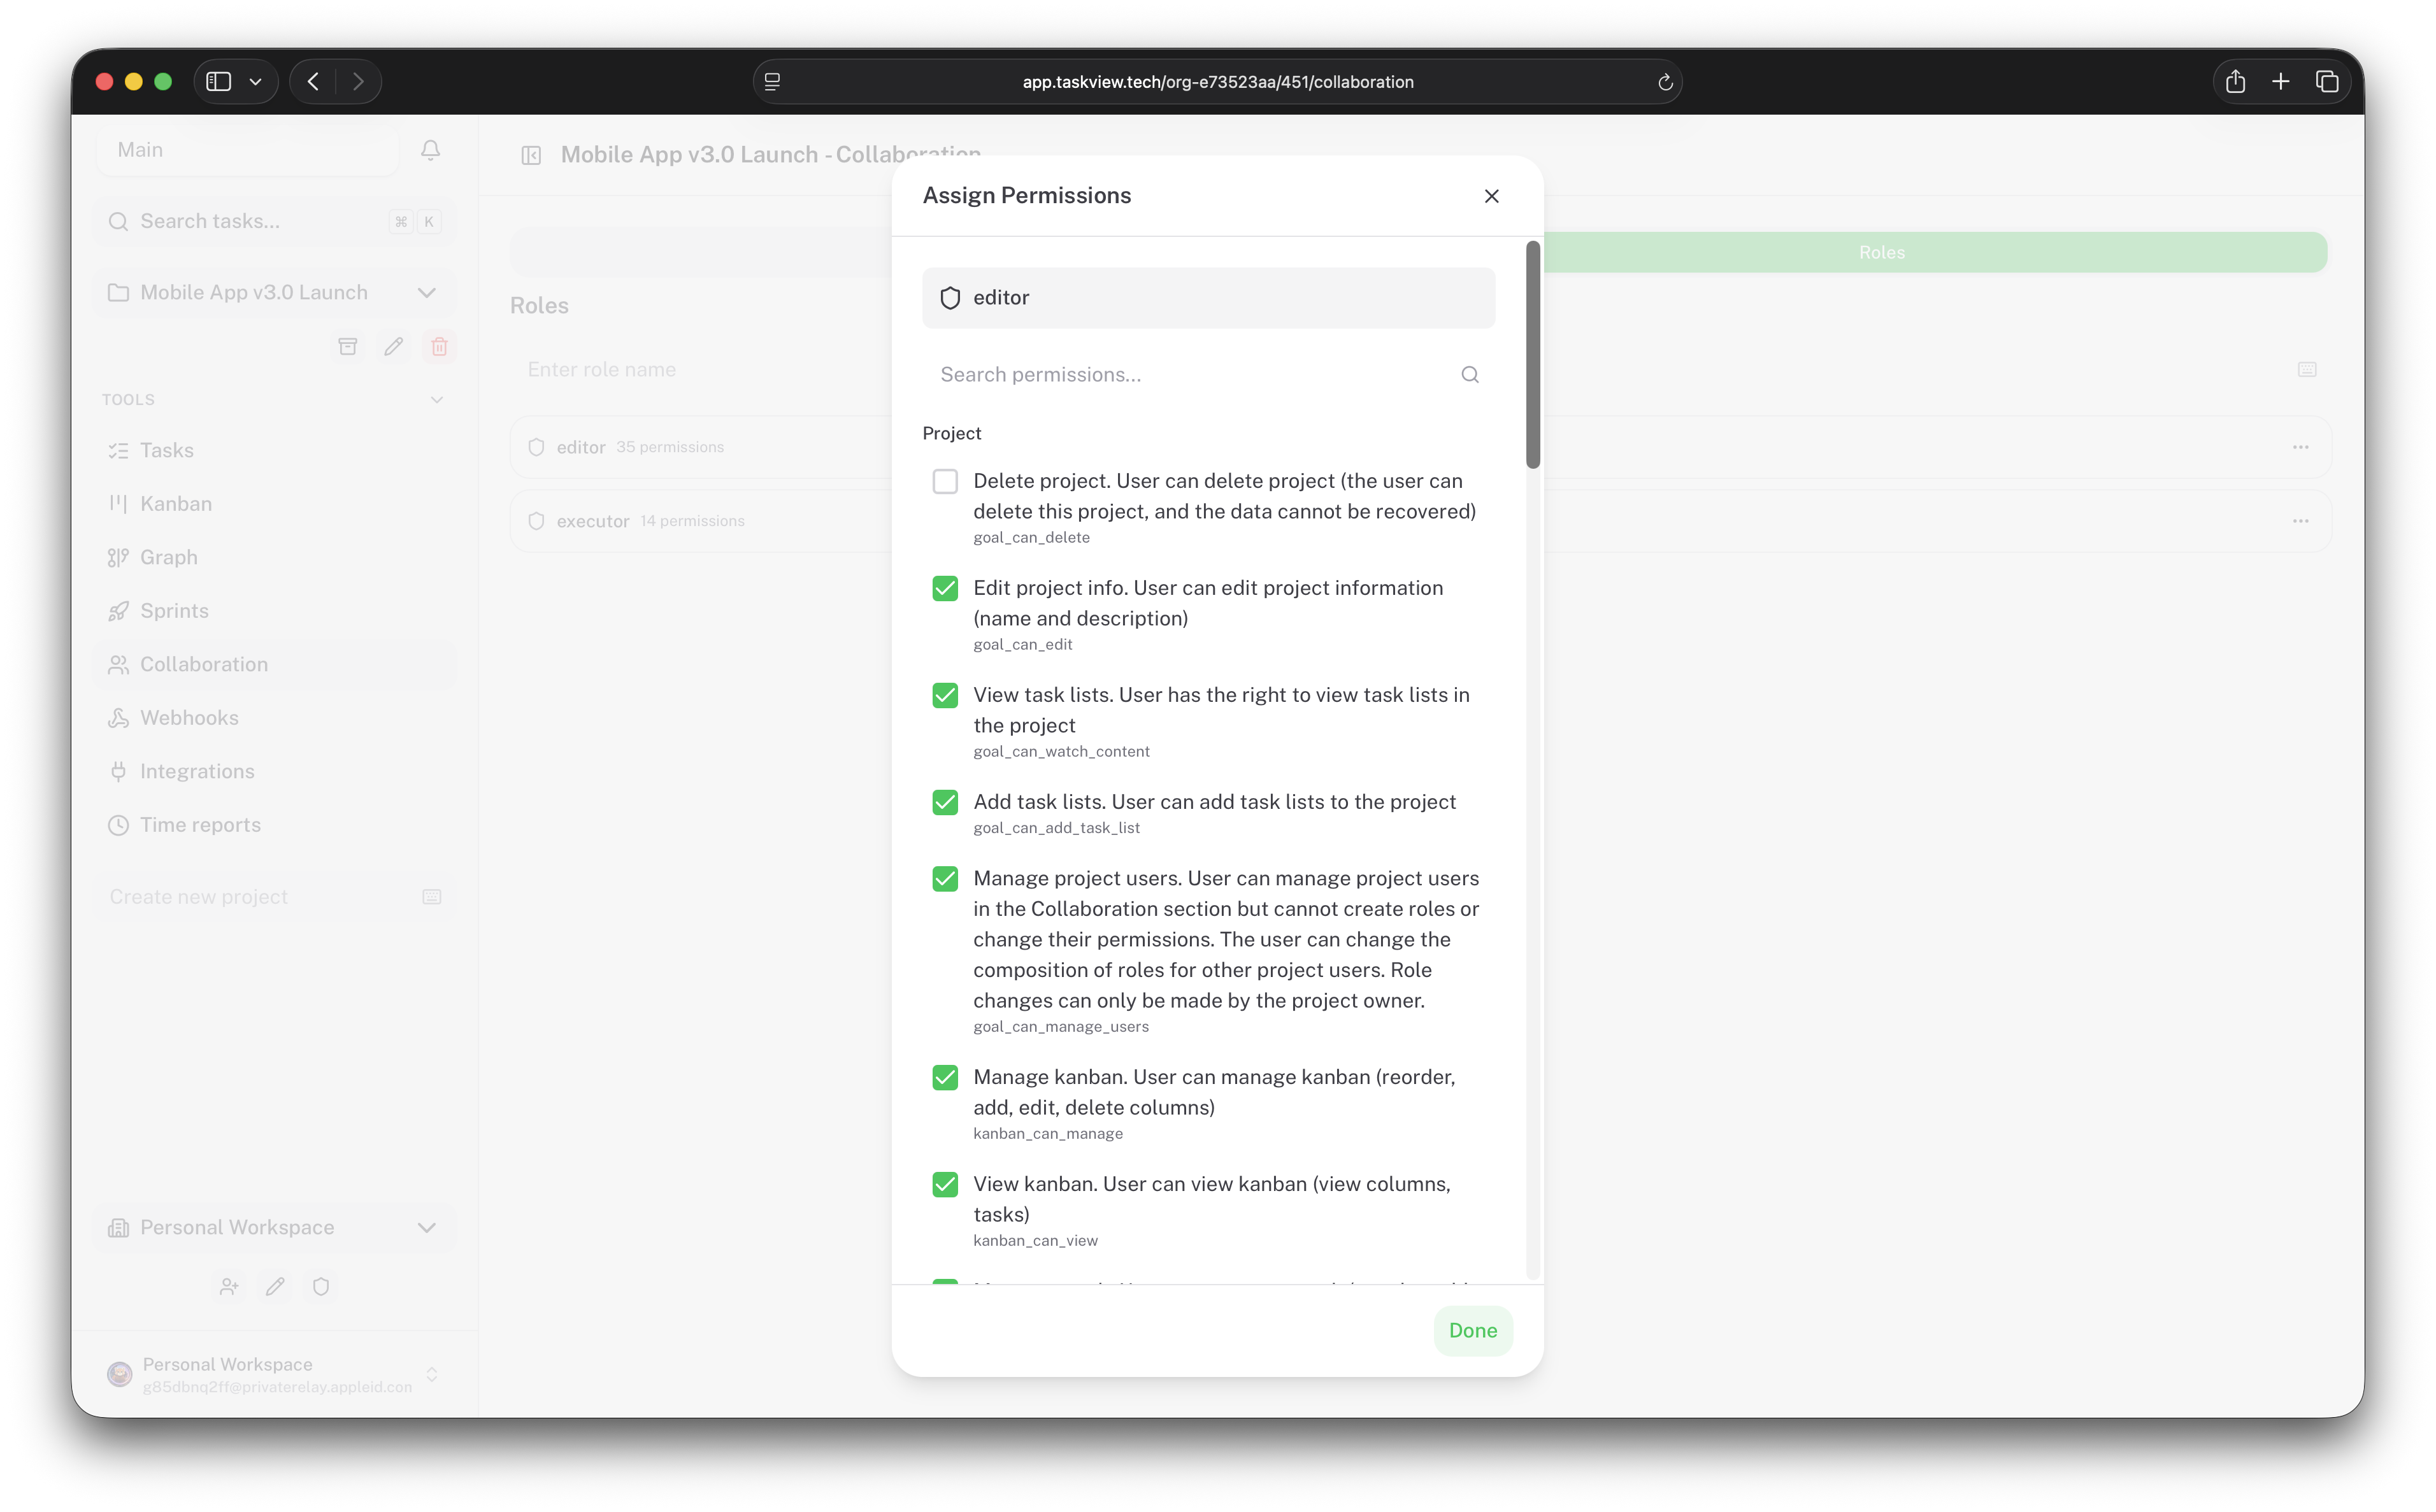The image size is (2436, 1512).
Task: Open the editor role more options menu
Action: point(2300,447)
